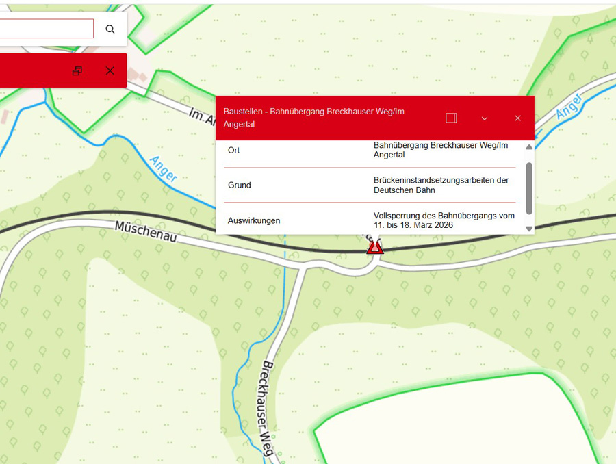Focus the map search input field
The width and height of the screenshot is (616, 464).
click(46, 29)
